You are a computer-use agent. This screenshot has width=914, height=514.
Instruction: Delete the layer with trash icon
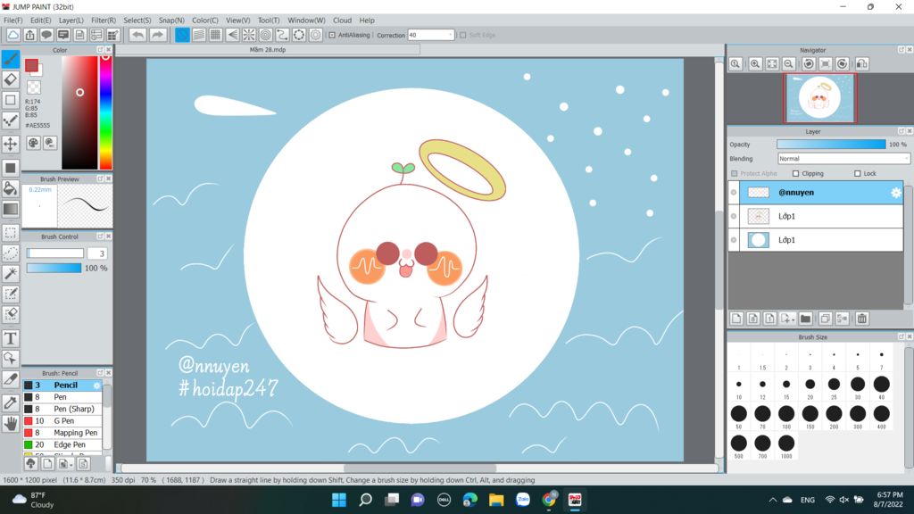click(862, 319)
